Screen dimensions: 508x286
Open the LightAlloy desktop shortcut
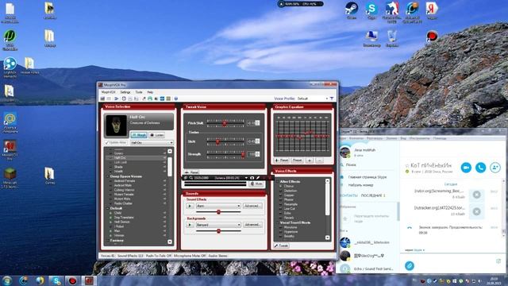tap(10, 67)
